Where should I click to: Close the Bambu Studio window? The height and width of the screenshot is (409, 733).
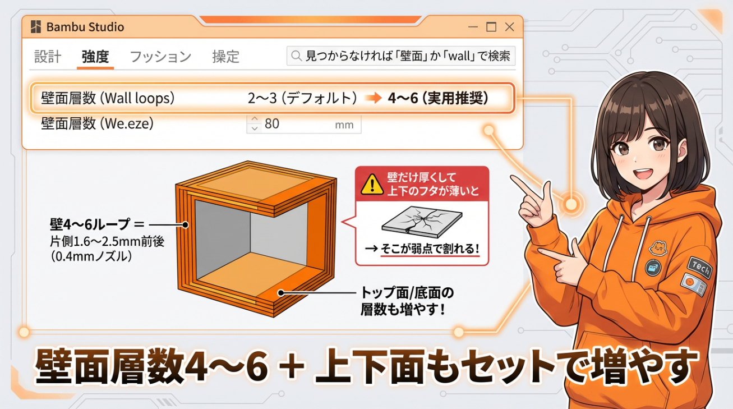(x=509, y=27)
